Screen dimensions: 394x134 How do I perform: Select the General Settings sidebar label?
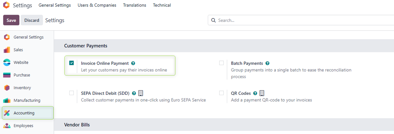29,37
